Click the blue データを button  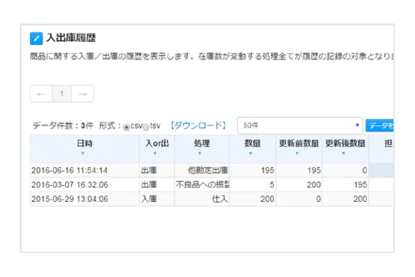380,126
